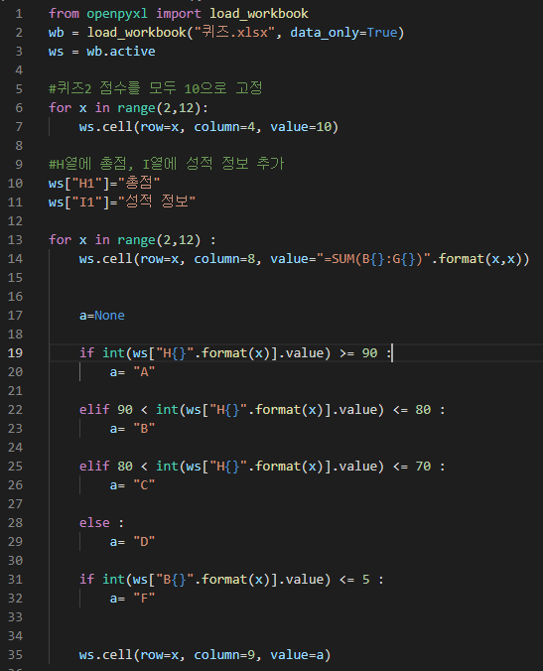Click line number 35 in the gutter
Viewport: 543px width, 671px height.
(15, 655)
